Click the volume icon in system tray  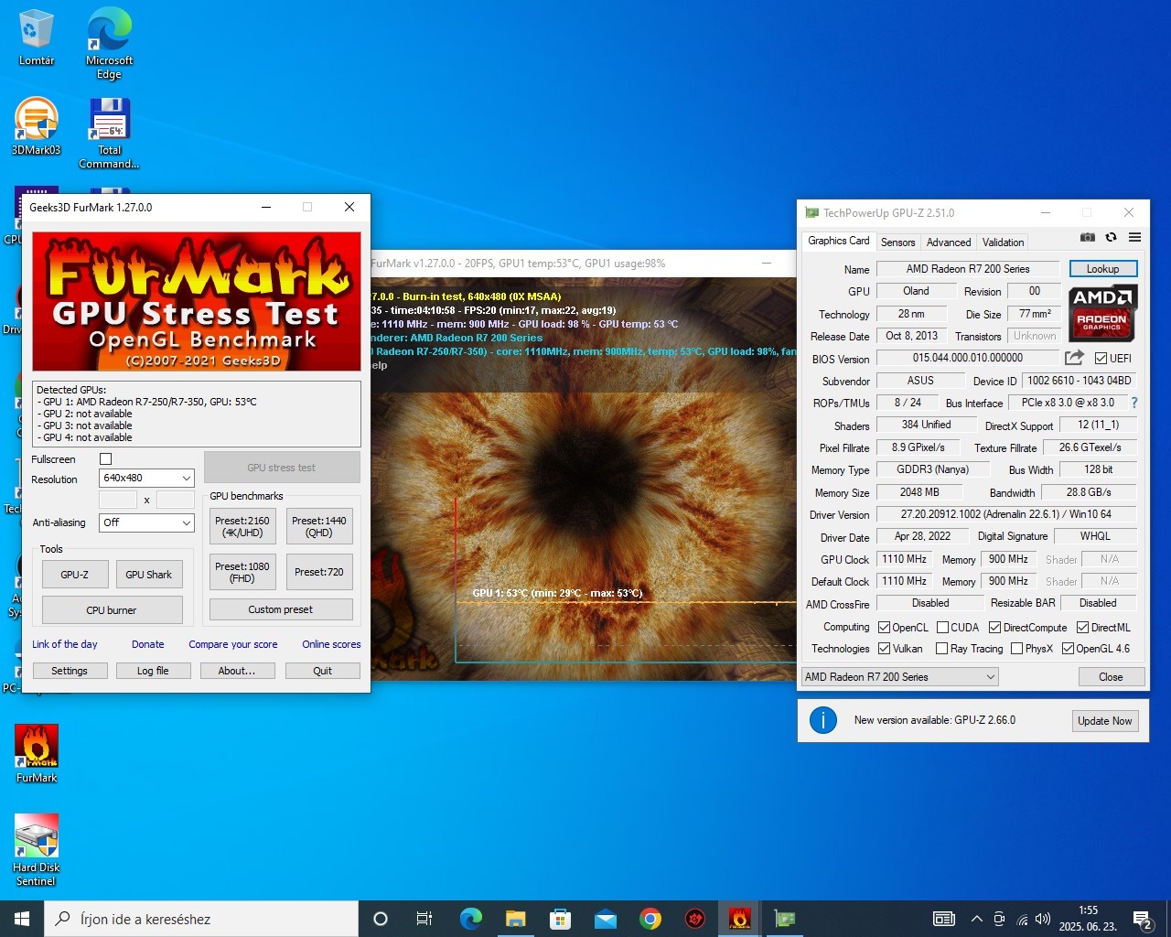coord(1043,919)
